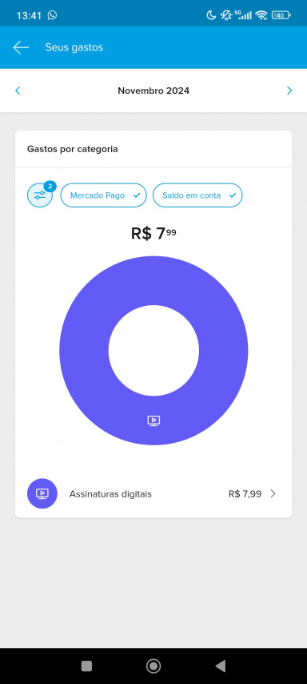The height and width of the screenshot is (684, 307).
Task: Select the Novembro 2024 month label
Action: click(153, 91)
